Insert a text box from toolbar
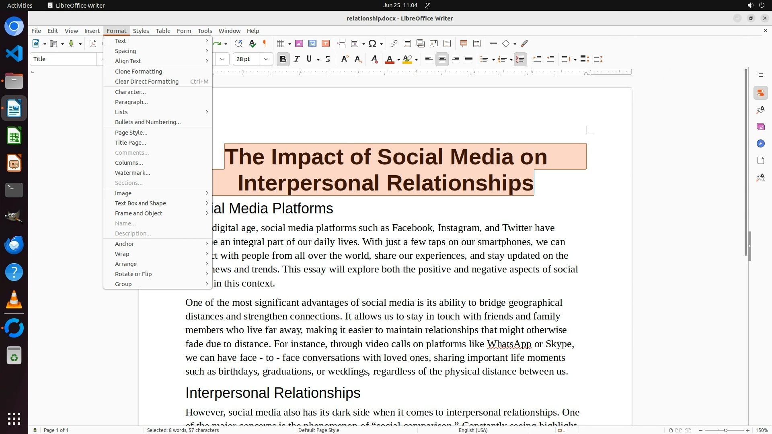772x434 pixels. point(326,43)
